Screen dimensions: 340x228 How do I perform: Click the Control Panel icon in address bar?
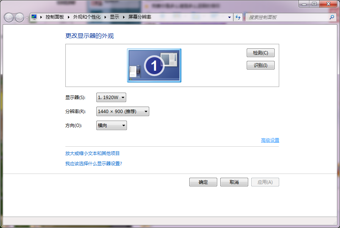[x=34, y=17]
